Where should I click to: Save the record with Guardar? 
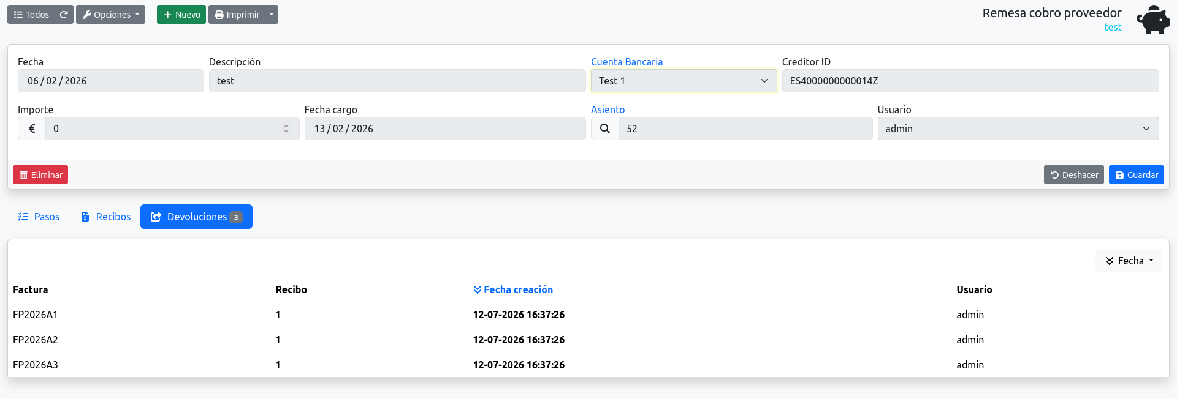pos(1137,175)
